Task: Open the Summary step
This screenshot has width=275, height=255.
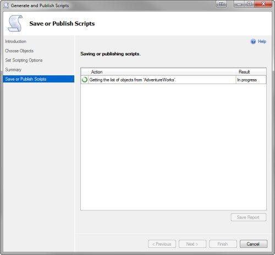Action: pyautogui.click(x=13, y=70)
